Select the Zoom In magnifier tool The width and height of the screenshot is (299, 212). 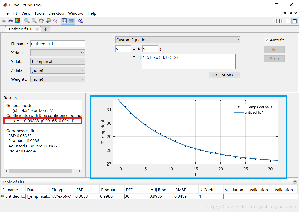coord(27,21)
